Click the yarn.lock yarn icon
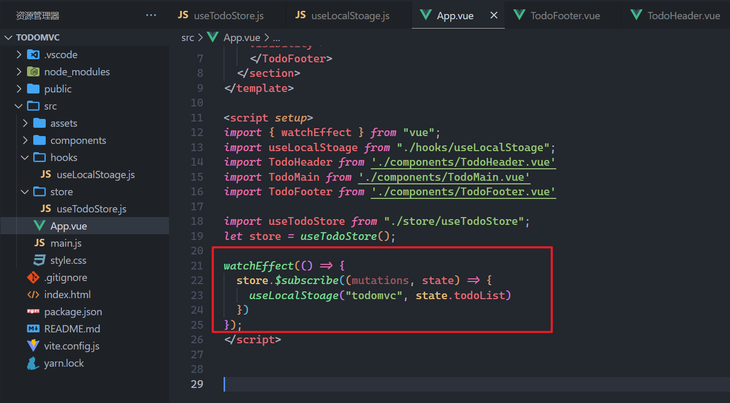The width and height of the screenshot is (730, 403). (33, 364)
